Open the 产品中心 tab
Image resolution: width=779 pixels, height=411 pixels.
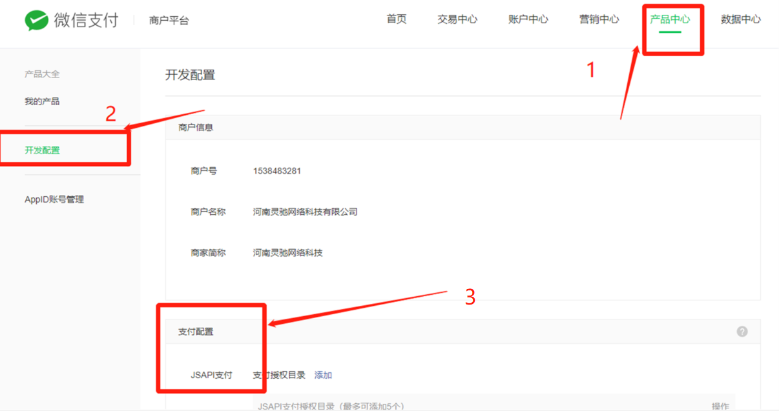tap(670, 19)
